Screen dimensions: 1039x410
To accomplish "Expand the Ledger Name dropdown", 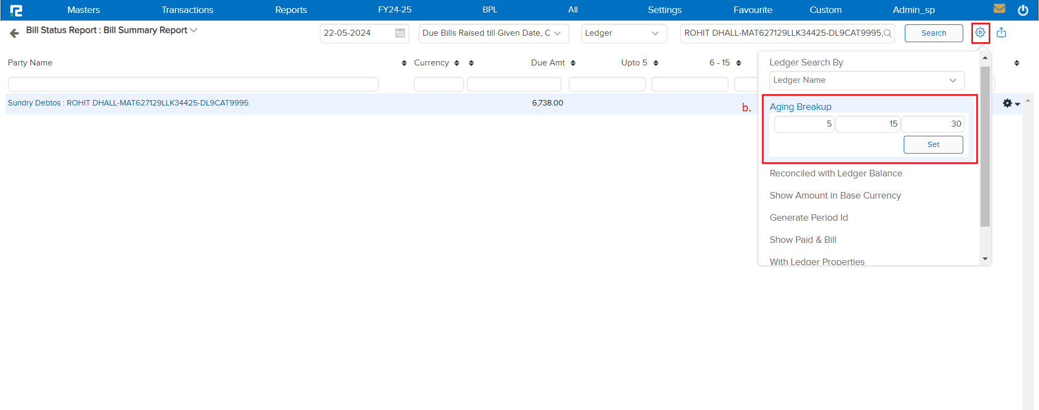I will pos(866,80).
